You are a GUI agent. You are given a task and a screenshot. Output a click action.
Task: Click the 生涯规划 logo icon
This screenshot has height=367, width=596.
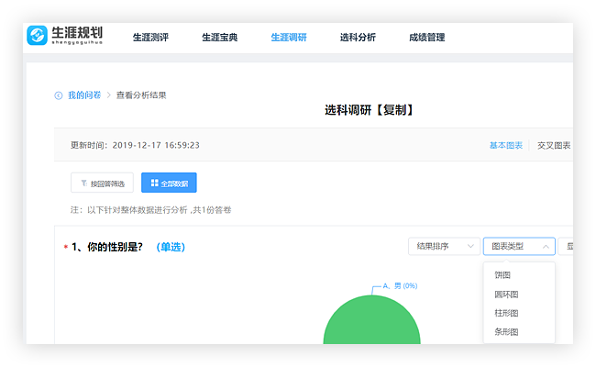click(38, 37)
